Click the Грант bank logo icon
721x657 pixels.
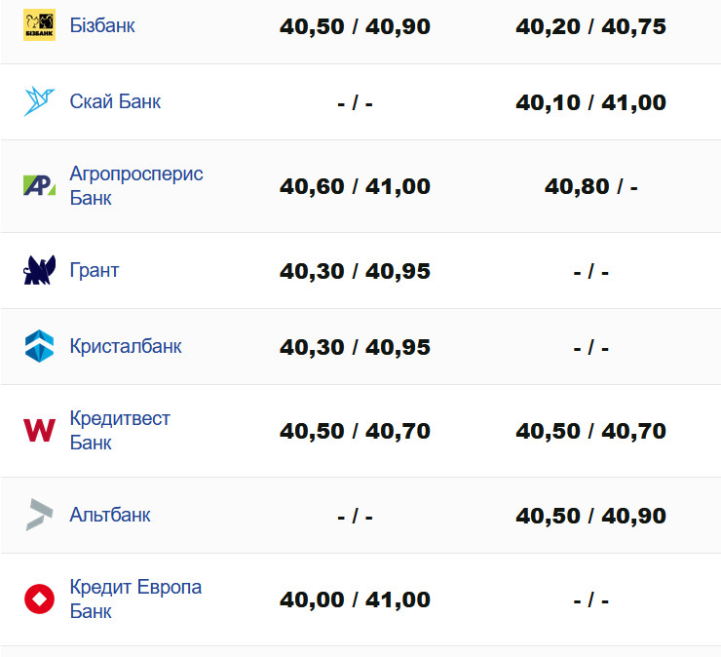coord(40,270)
